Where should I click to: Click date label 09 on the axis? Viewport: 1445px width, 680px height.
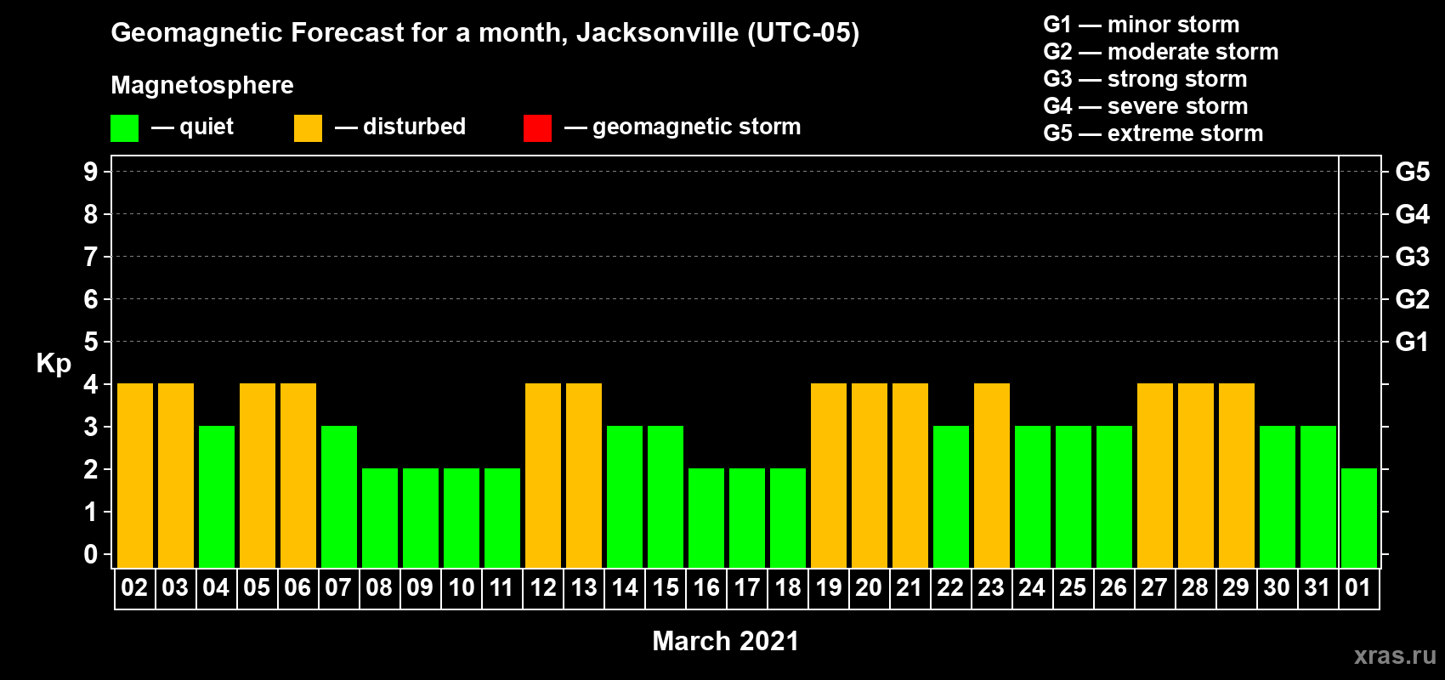click(x=420, y=588)
